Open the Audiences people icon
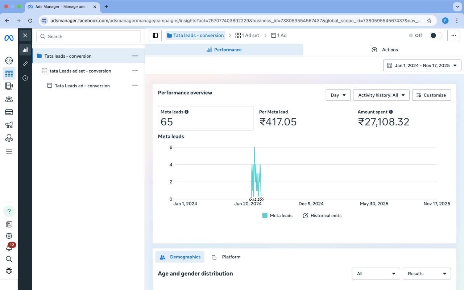The height and width of the screenshot is (290, 464). pos(9,99)
